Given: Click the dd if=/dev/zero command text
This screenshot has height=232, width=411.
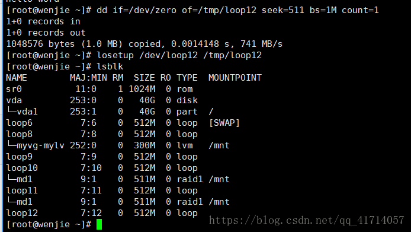Looking at the screenshot, I should tap(237, 10).
